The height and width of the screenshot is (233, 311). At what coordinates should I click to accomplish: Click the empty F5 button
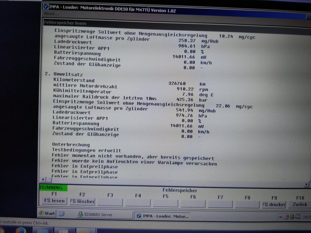(x=165, y=203)
